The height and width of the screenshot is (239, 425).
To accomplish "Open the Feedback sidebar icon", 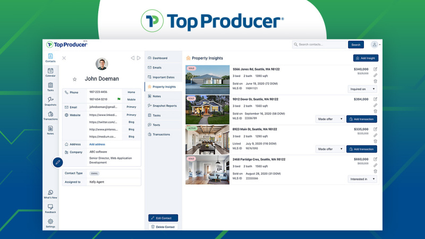I will coord(50,209).
